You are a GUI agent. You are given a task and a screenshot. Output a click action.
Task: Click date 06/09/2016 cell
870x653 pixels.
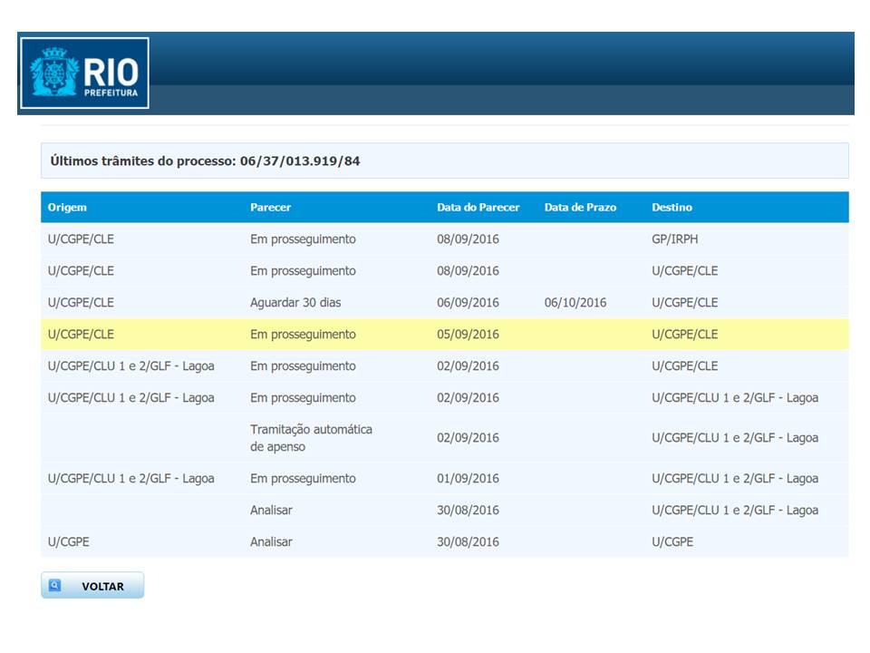[468, 303]
